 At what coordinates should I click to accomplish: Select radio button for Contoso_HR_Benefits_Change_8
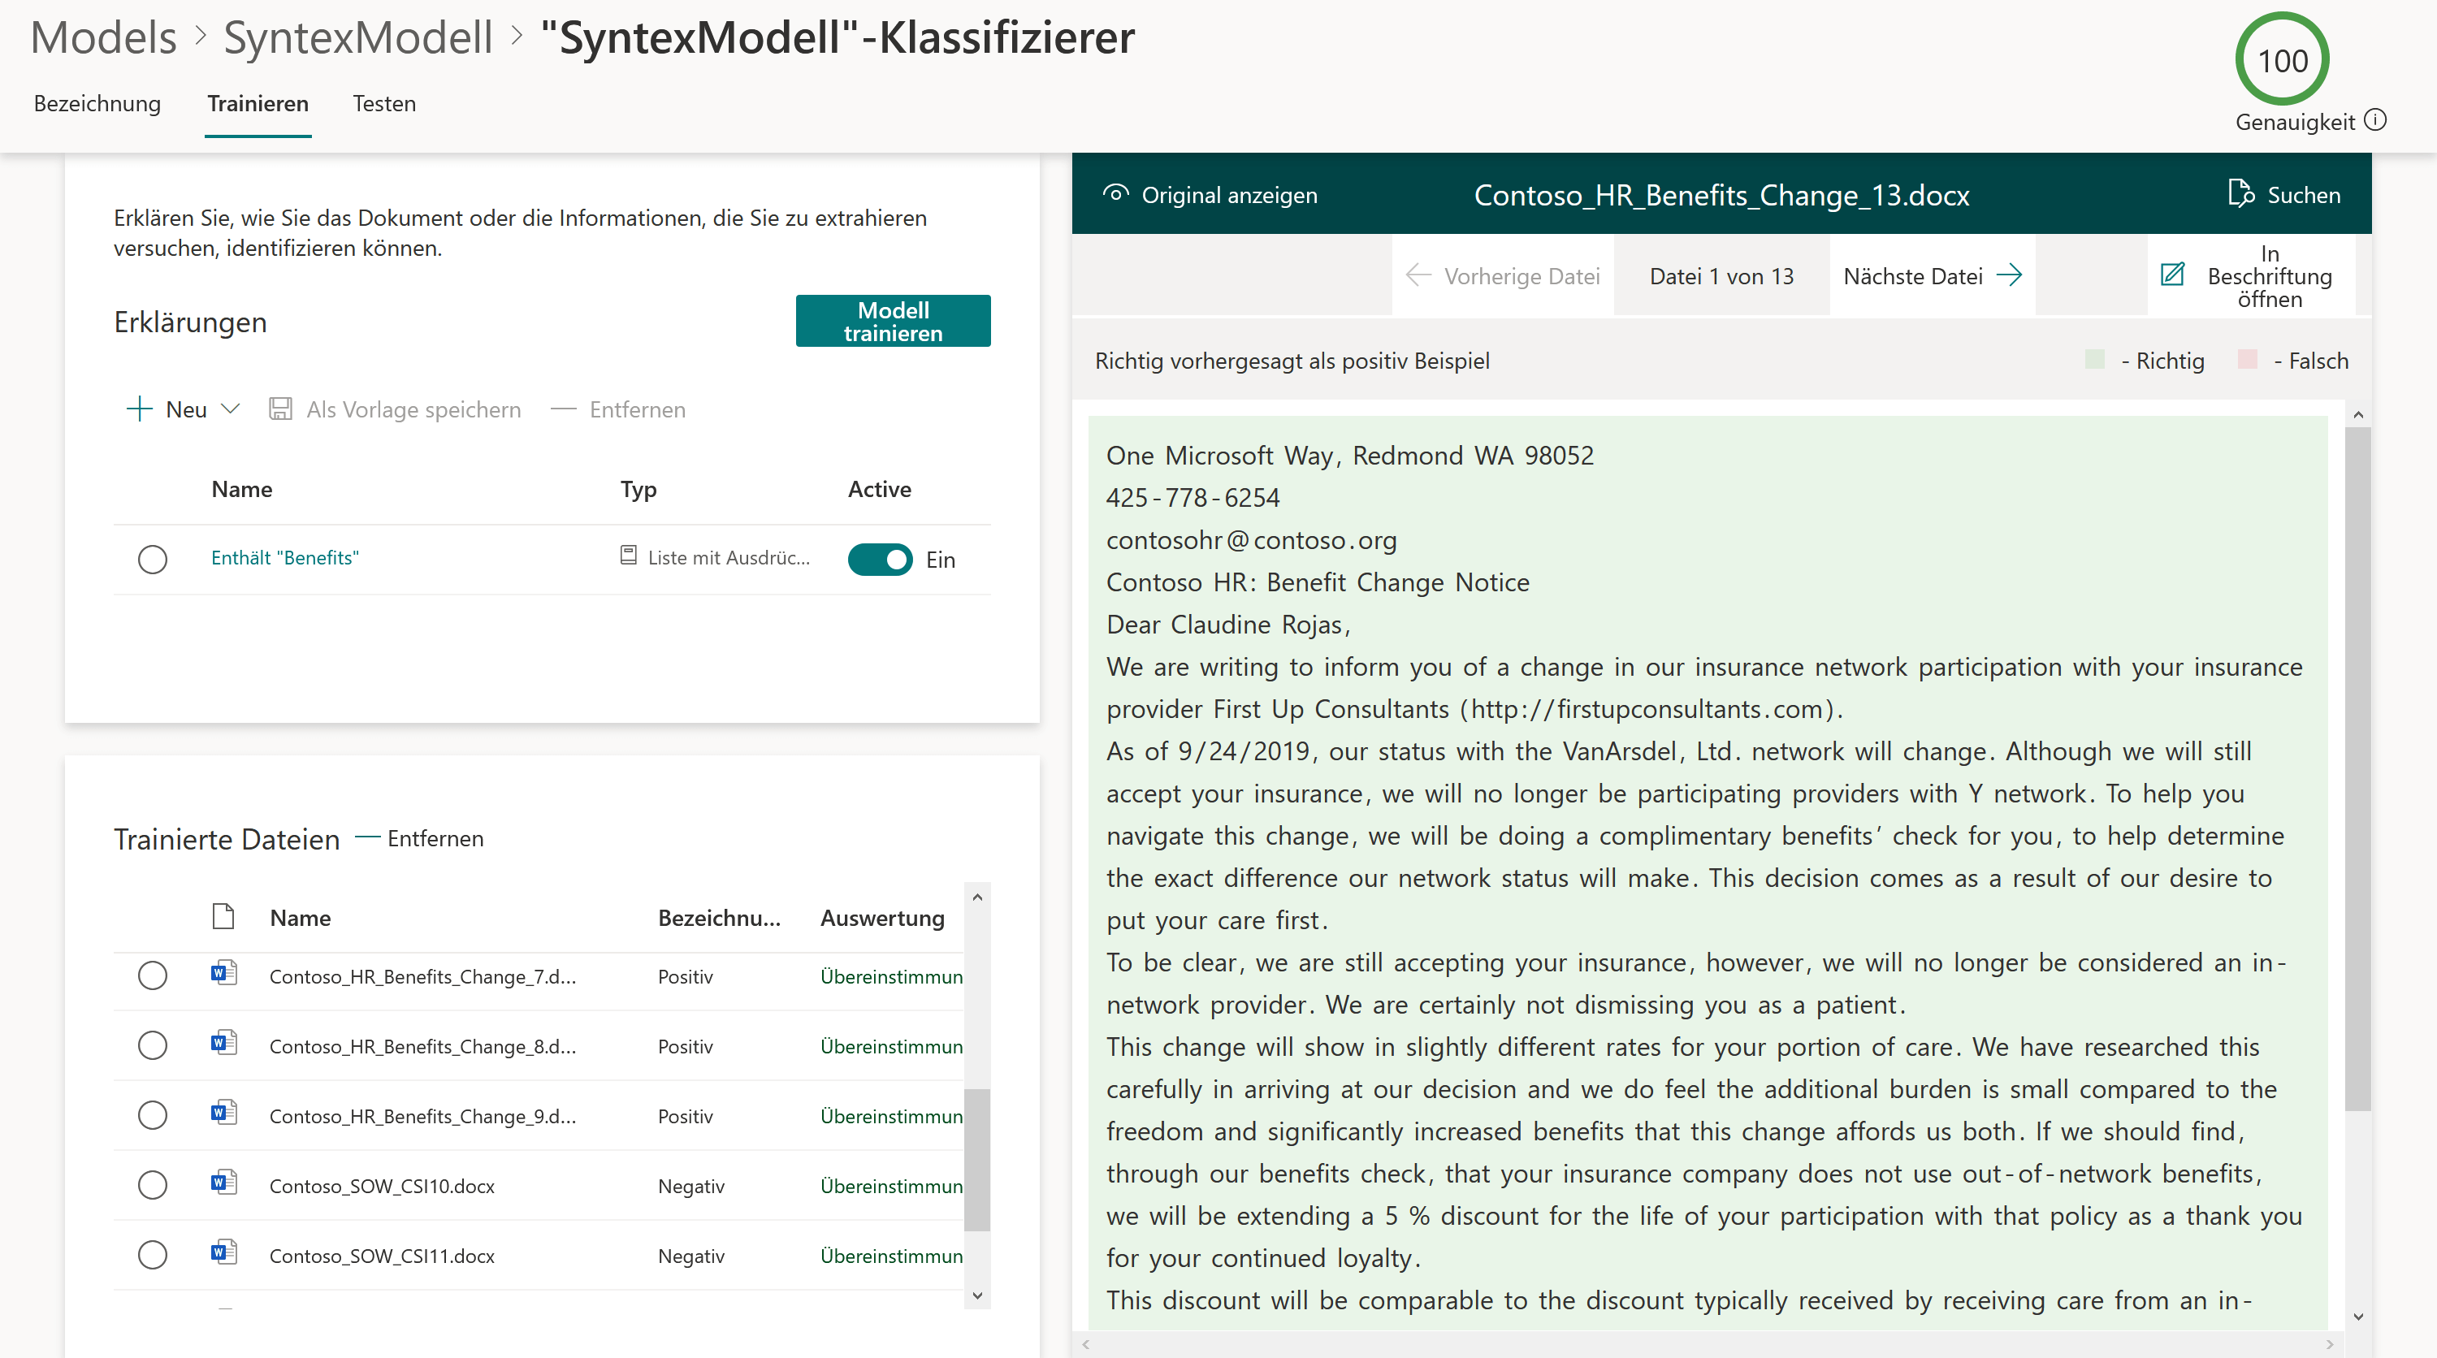click(x=153, y=1045)
